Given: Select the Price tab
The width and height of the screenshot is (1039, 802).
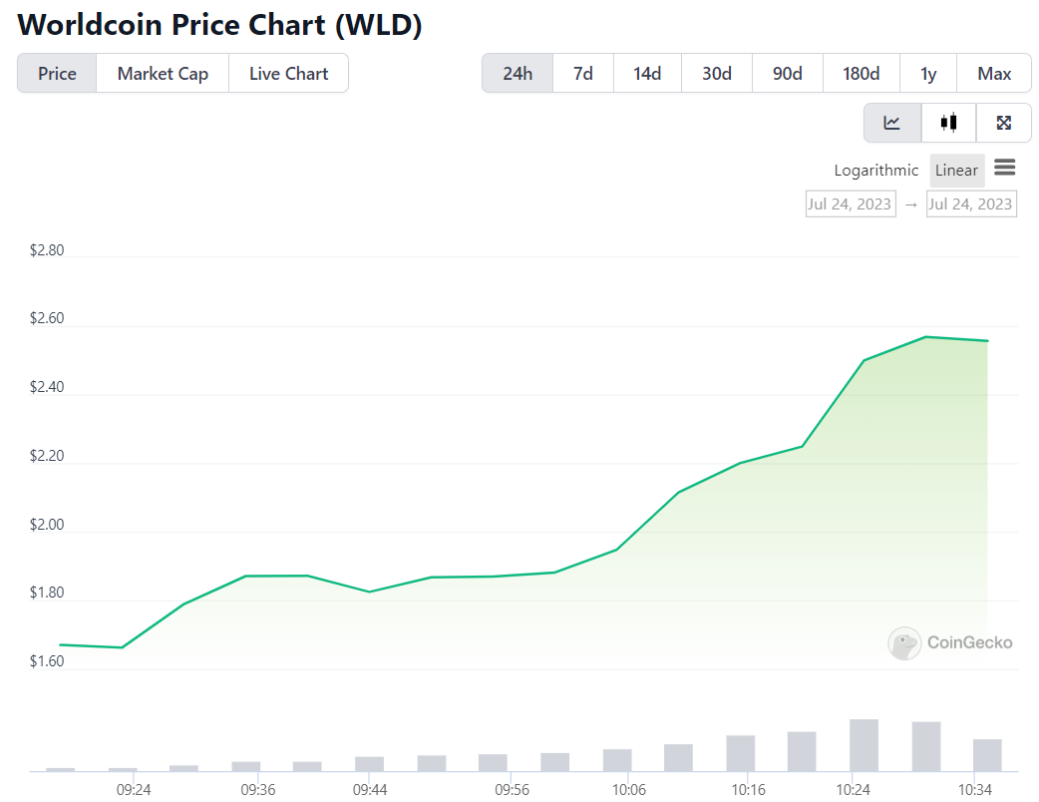Looking at the screenshot, I should coord(57,73).
